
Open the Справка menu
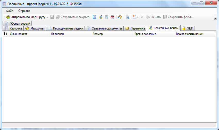click(x=24, y=11)
